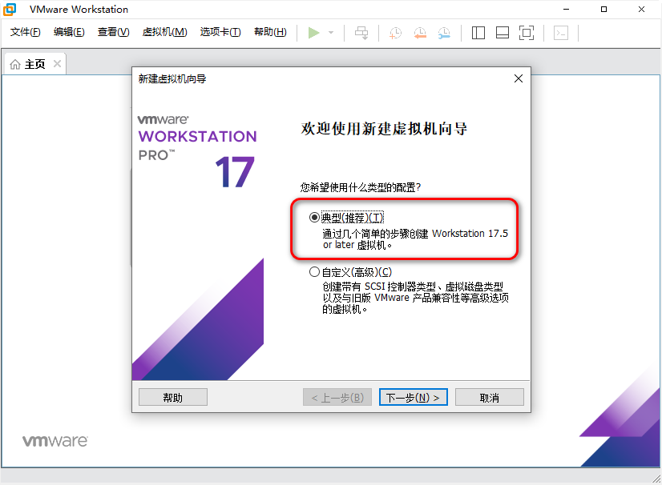Click the revert to snapshot icon

click(420, 33)
